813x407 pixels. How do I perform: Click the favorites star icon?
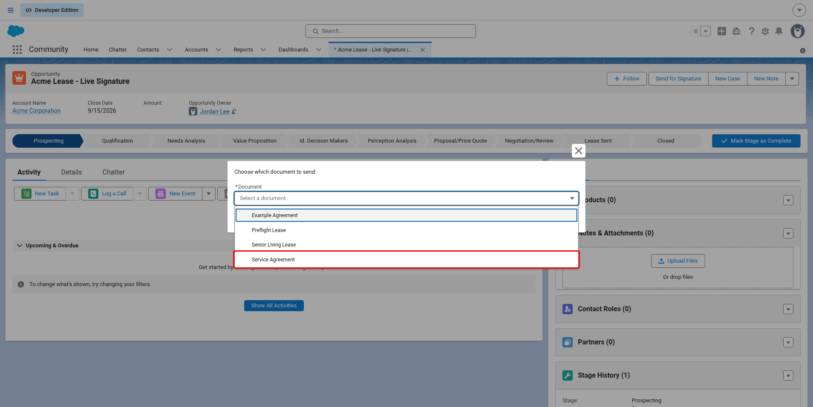tap(695, 31)
